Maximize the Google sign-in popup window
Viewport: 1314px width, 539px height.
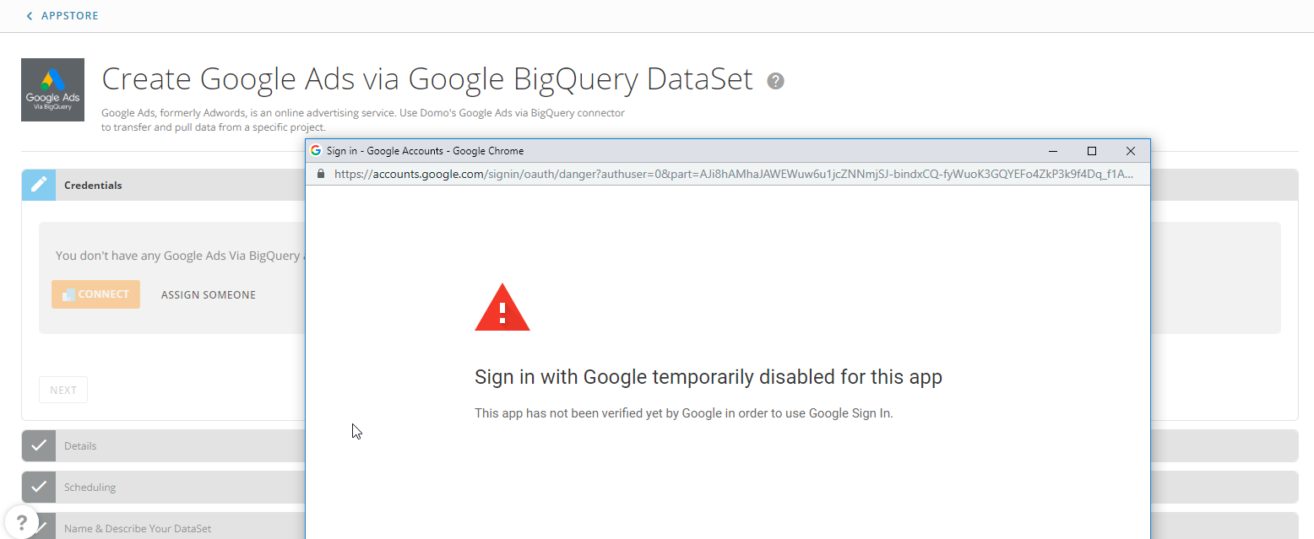[1091, 151]
